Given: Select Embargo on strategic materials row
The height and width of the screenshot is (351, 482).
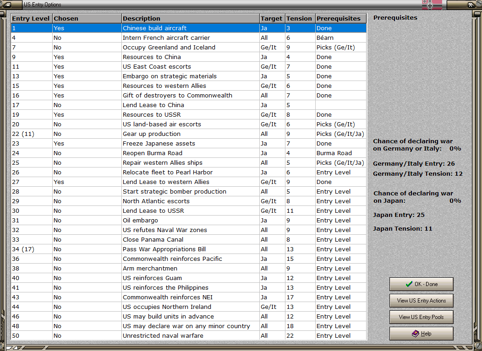Looking at the screenshot, I should [x=189, y=76].
